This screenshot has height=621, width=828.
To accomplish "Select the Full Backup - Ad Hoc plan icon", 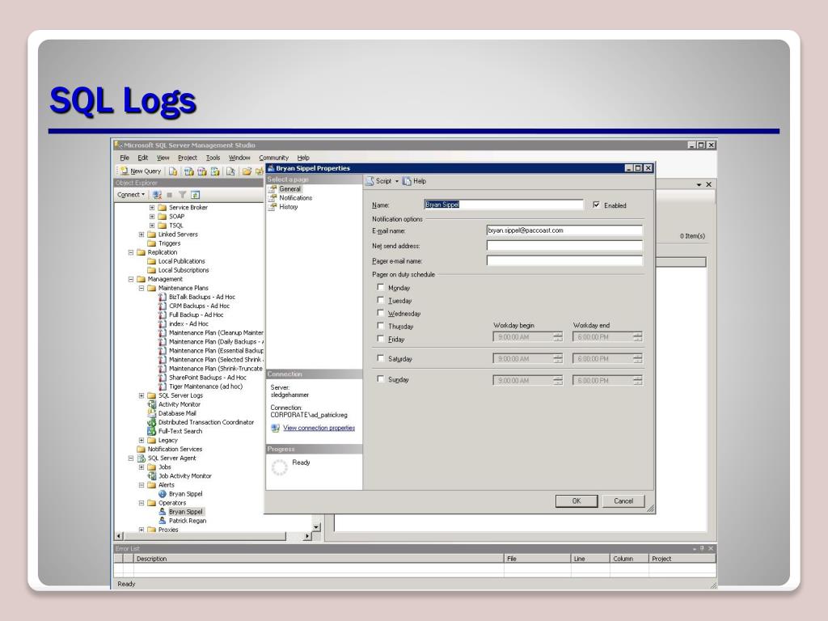I will point(163,315).
